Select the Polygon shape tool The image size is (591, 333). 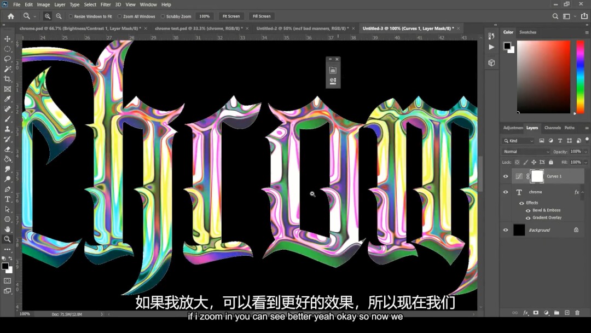[8, 219]
